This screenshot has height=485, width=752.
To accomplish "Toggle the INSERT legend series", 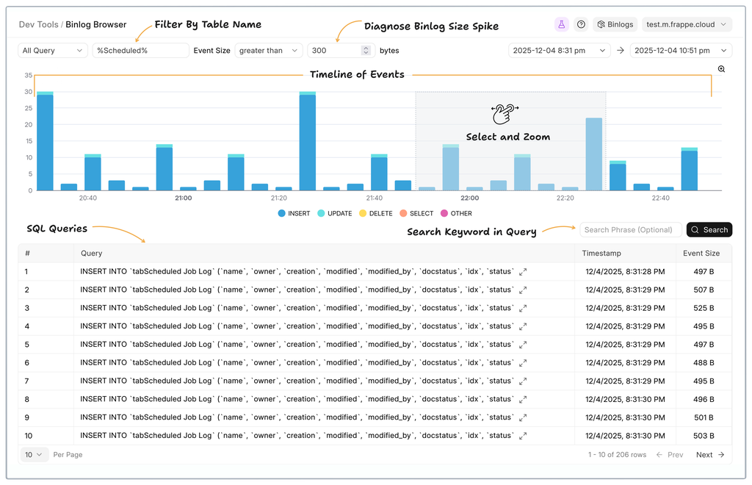I will [294, 213].
